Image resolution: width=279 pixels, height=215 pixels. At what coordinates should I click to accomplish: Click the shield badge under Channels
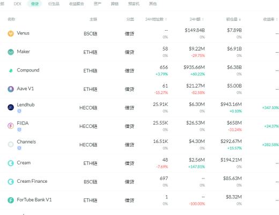click(19, 148)
